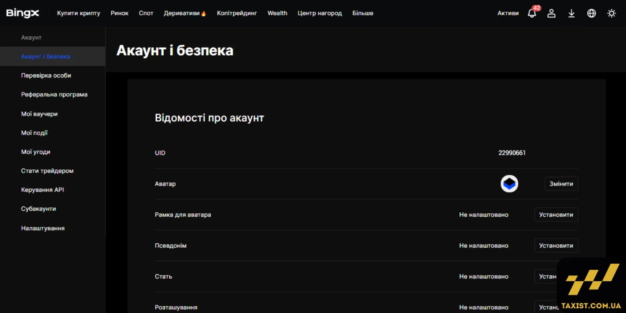
Task: Open Активи in the top bar
Action: [508, 13]
